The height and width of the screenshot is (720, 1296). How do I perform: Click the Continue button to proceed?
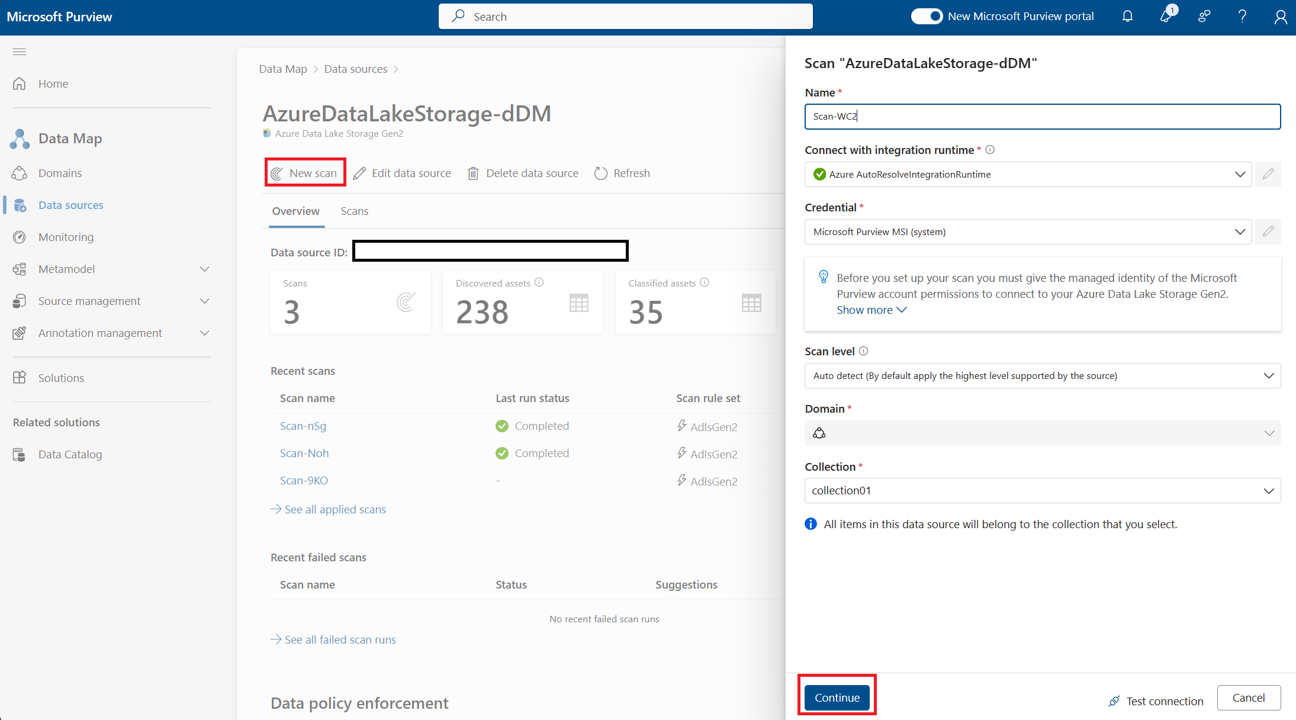tap(837, 698)
